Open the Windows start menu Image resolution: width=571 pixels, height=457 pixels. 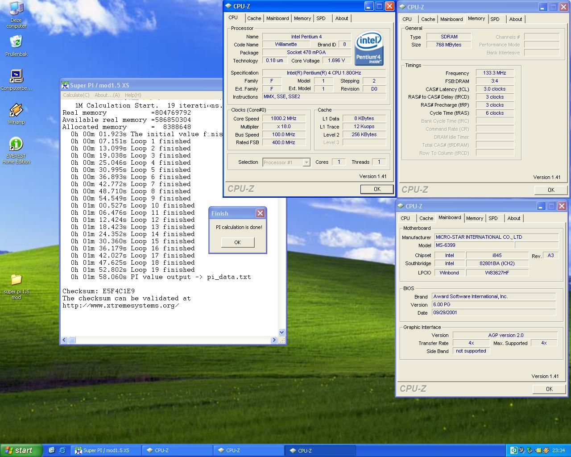coord(21,450)
